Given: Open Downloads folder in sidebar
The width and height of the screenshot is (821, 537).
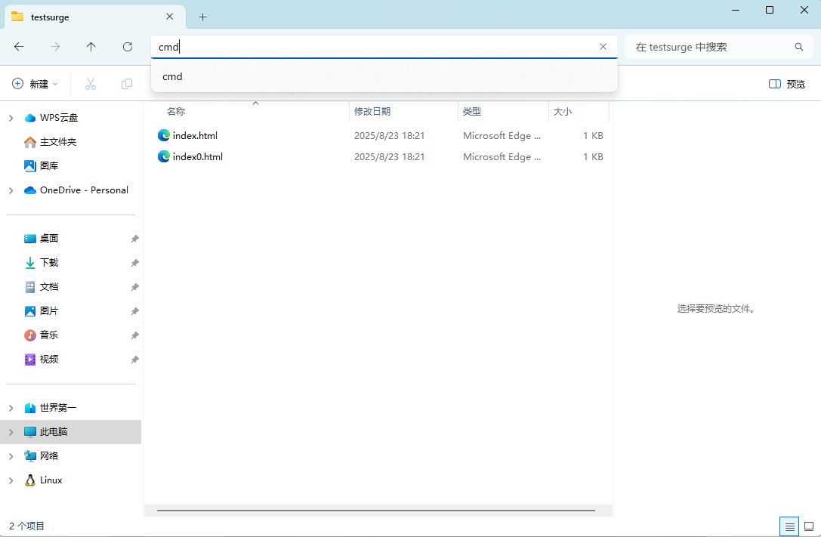Looking at the screenshot, I should click(49, 263).
